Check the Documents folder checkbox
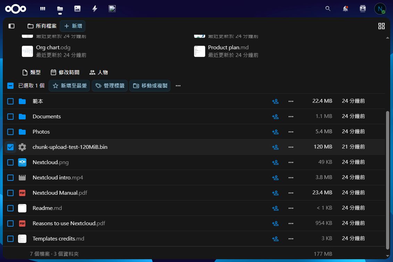393x262 pixels. (x=10, y=117)
